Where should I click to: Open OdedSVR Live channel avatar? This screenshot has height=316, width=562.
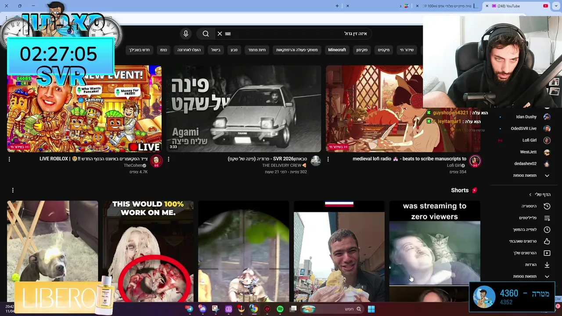(547, 129)
